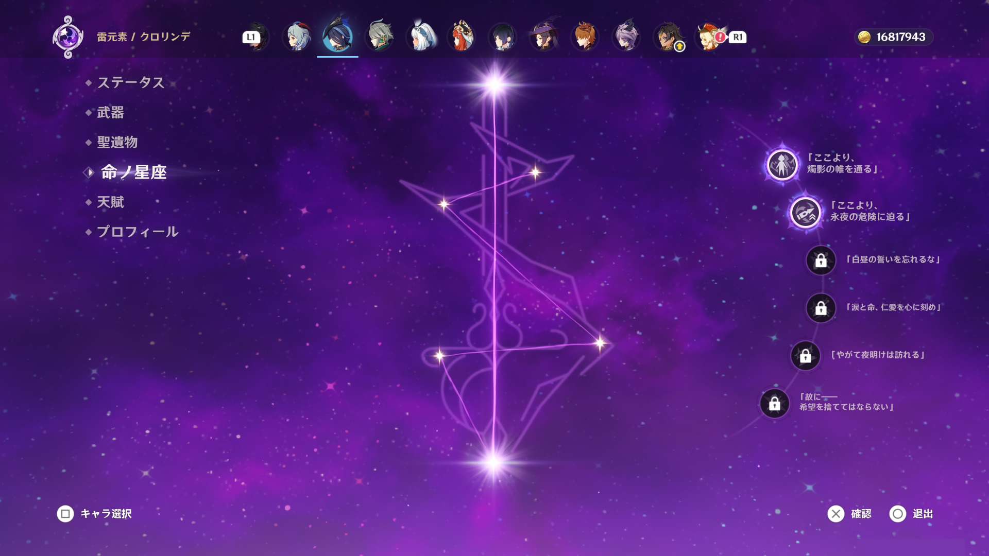This screenshot has width=989, height=556.
Task: Click the Mora amount 16817943
Action: (x=901, y=37)
